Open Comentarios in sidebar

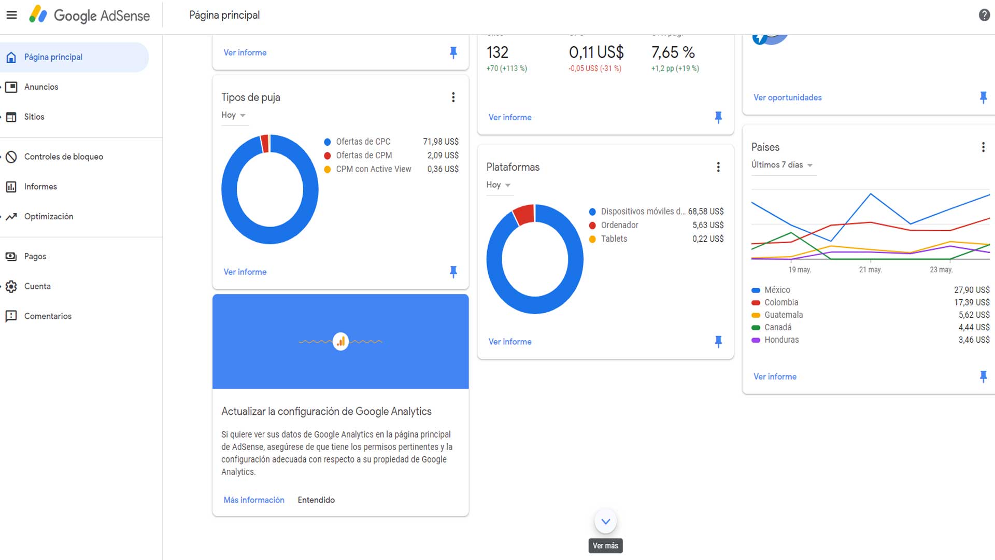coord(48,316)
